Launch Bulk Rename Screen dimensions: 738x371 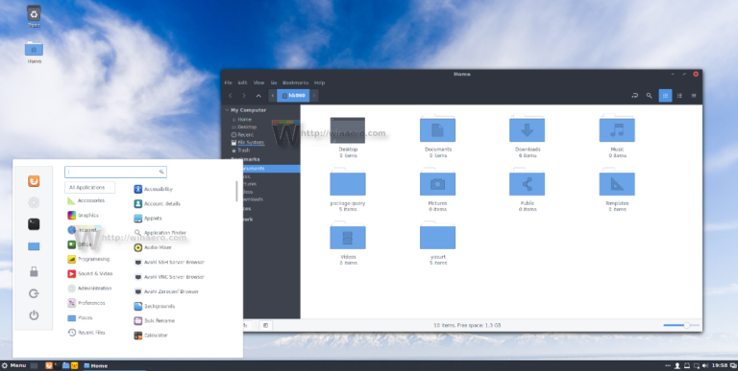[155, 321]
